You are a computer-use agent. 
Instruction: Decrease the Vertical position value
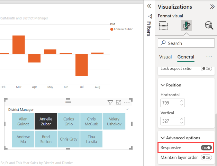tap(182, 123)
